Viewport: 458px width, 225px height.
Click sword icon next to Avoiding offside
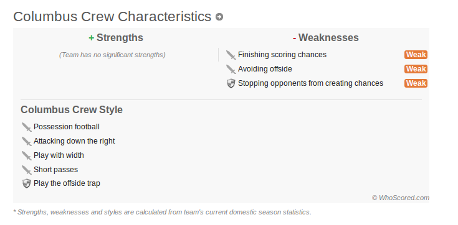231,69
